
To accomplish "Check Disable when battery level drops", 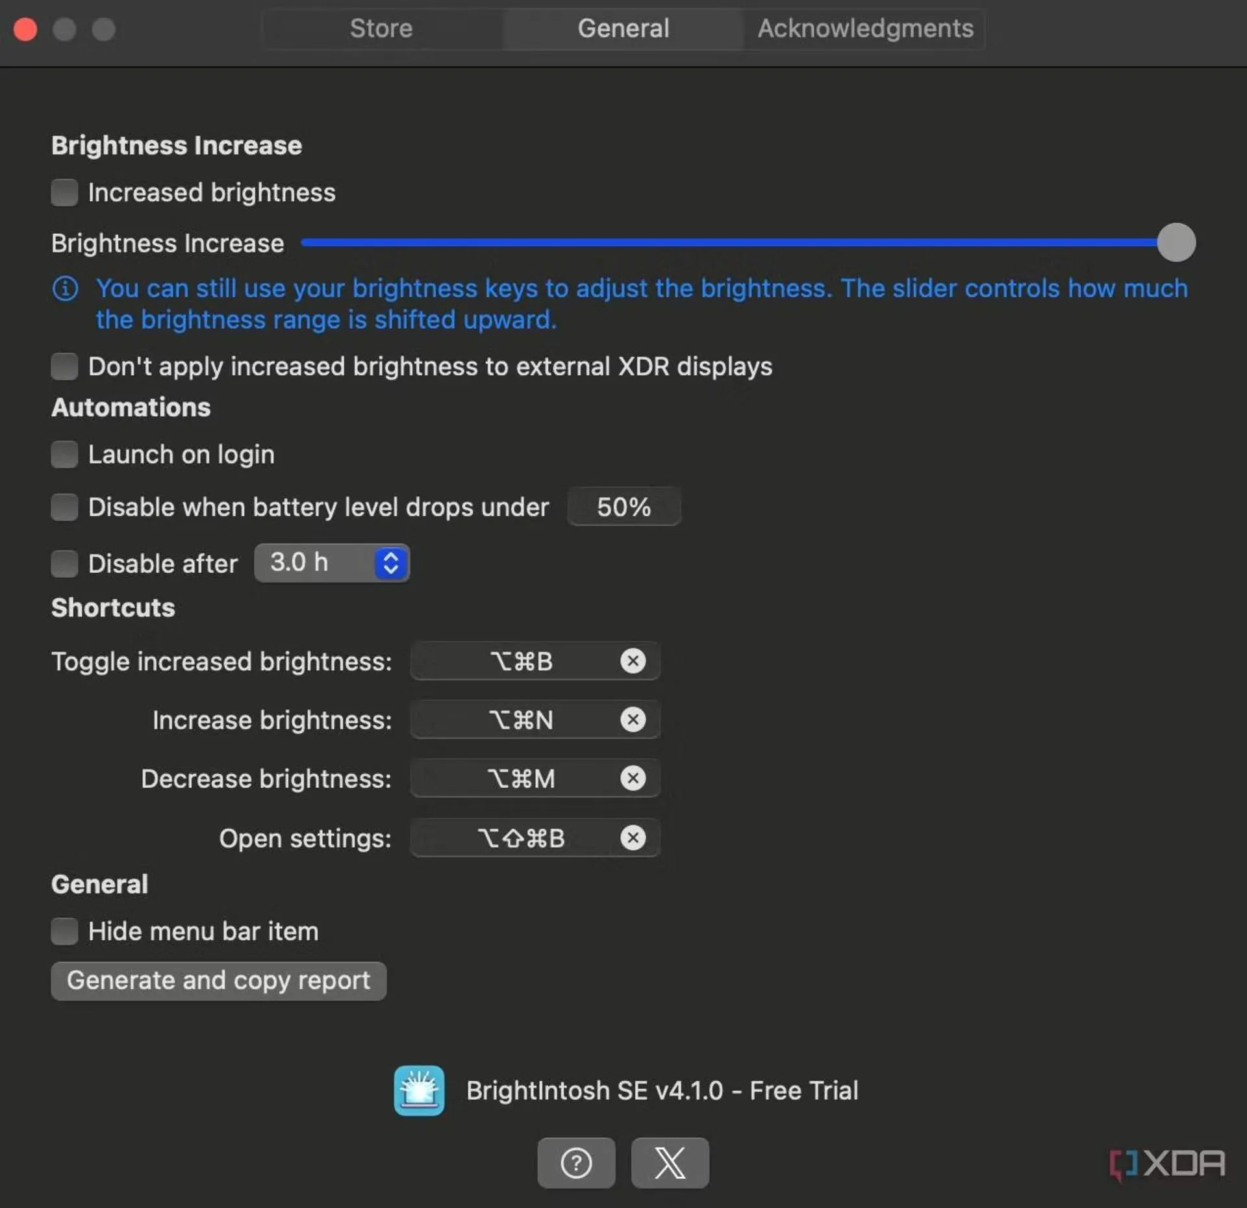I will tap(64, 507).
